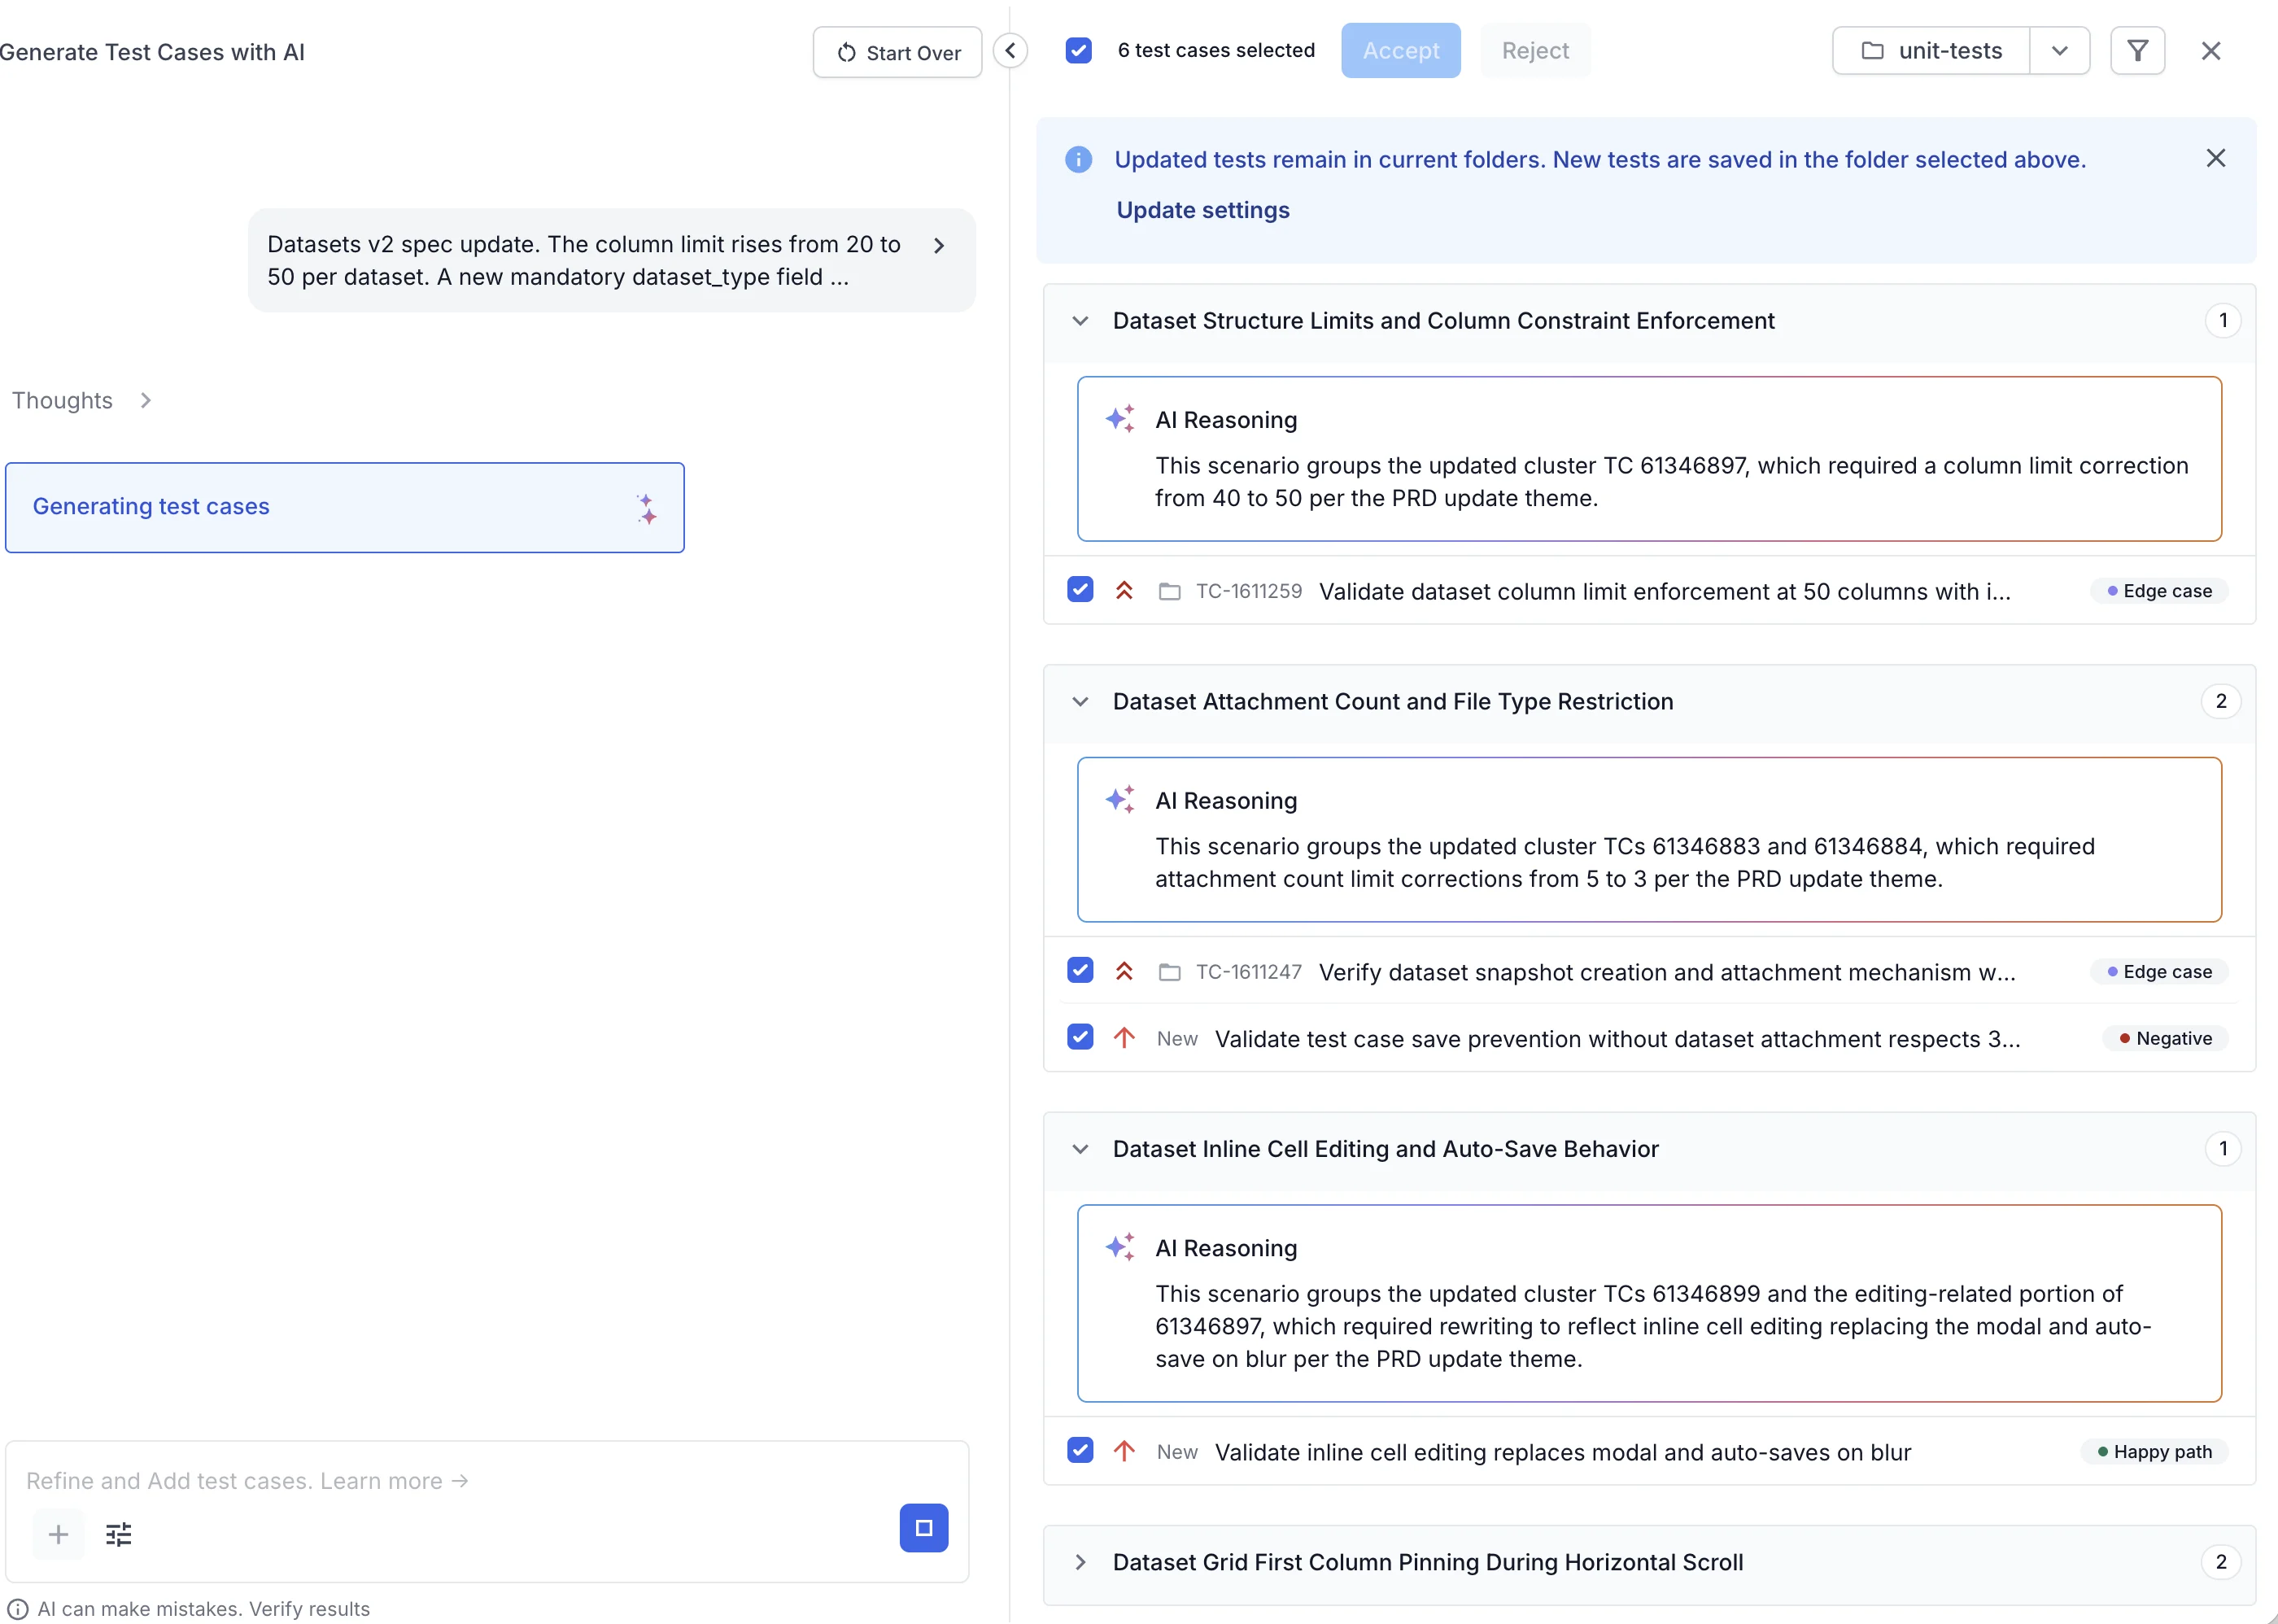This screenshot has height=1624, width=2278.
Task: Accept the selected test cases
Action: click(x=1400, y=50)
